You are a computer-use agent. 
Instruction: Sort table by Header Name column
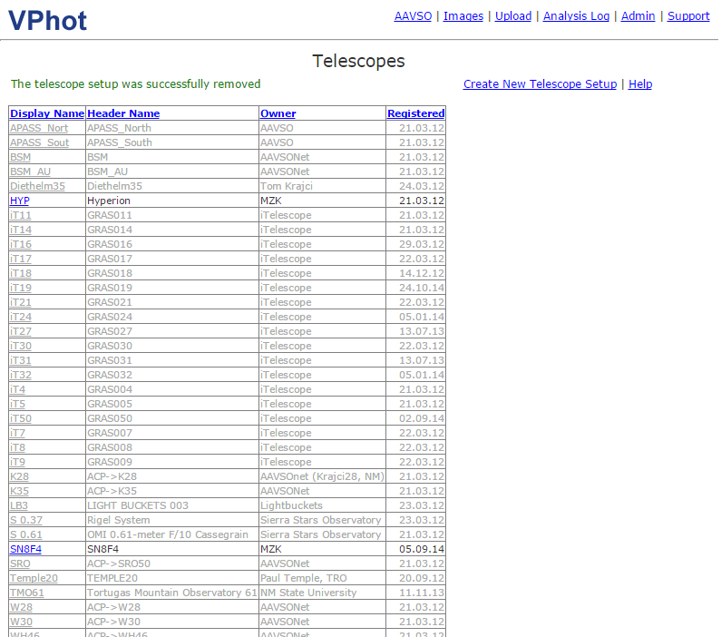click(x=123, y=113)
